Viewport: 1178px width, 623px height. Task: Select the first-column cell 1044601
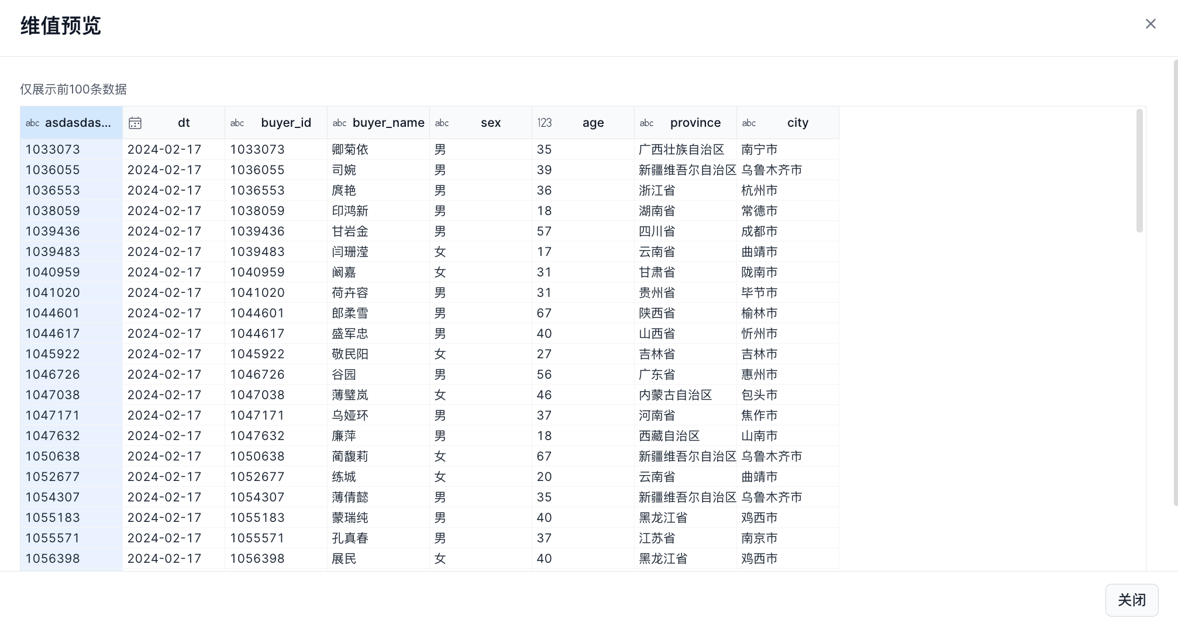(53, 313)
